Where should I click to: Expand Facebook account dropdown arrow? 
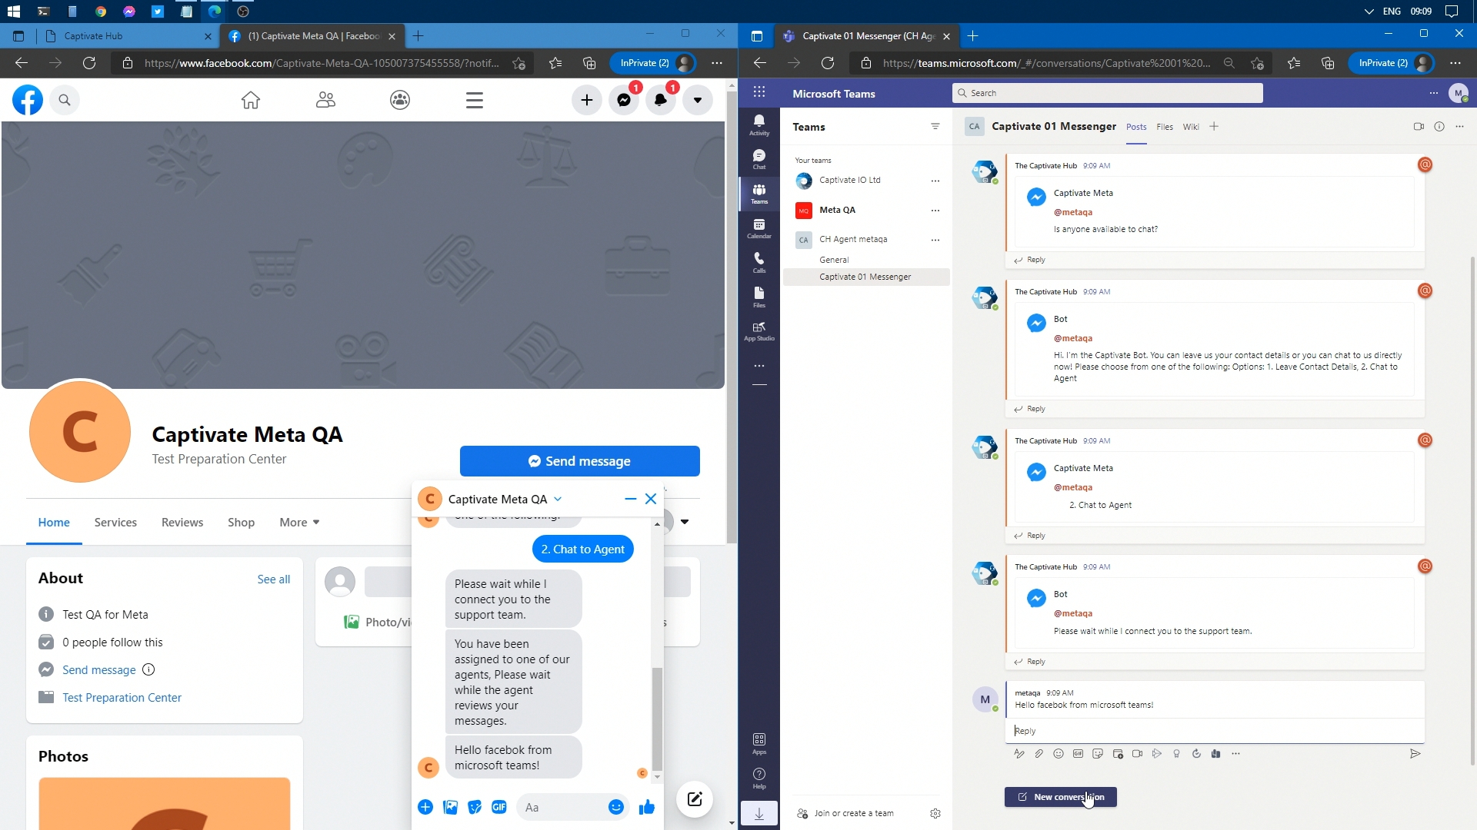[x=697, y=100]
